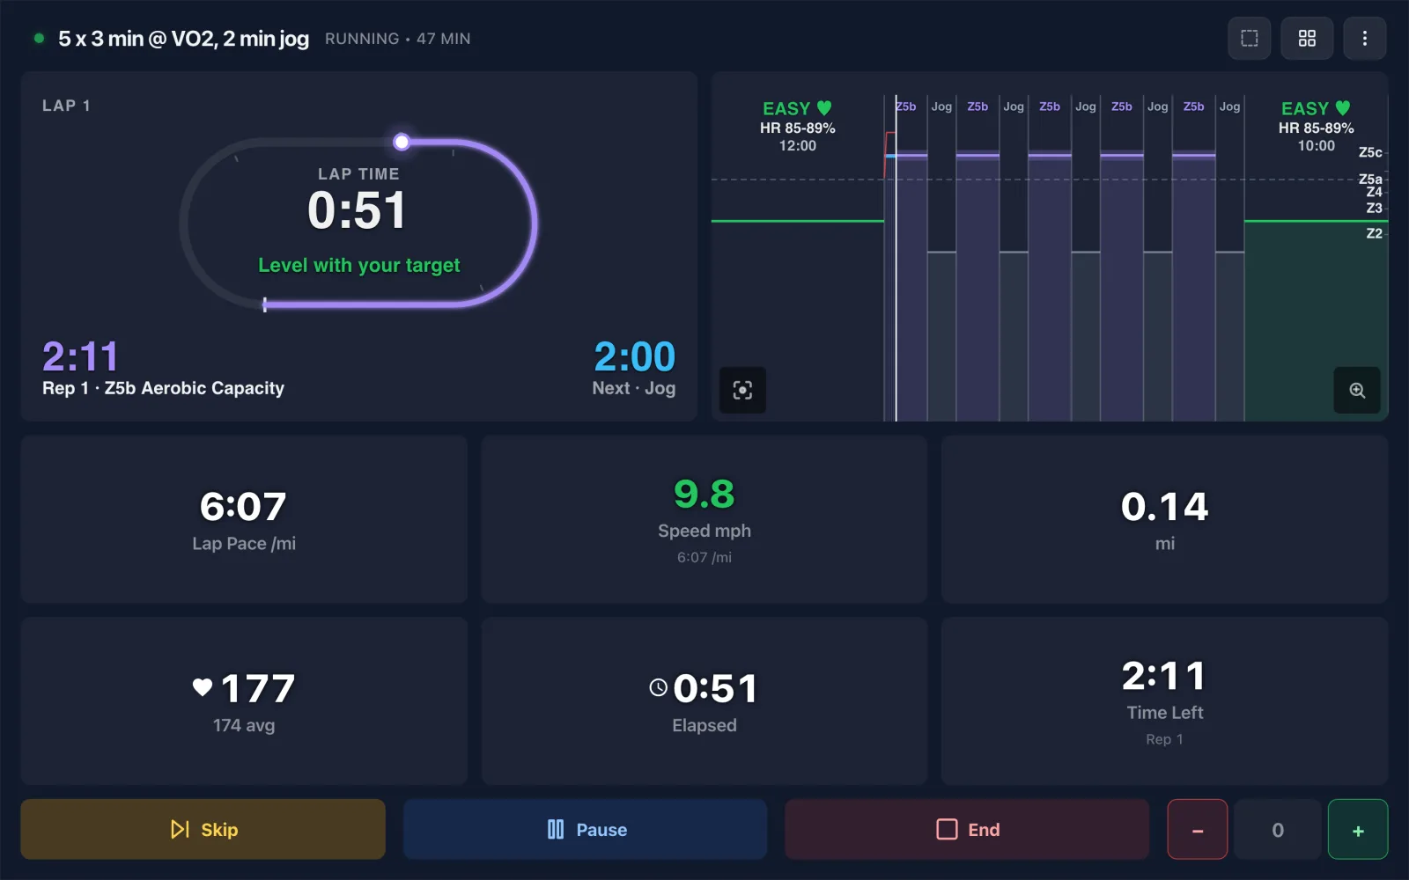Click the green heart icon next to cooldown EASY
1409x880 pixels.
(1343, 107)
